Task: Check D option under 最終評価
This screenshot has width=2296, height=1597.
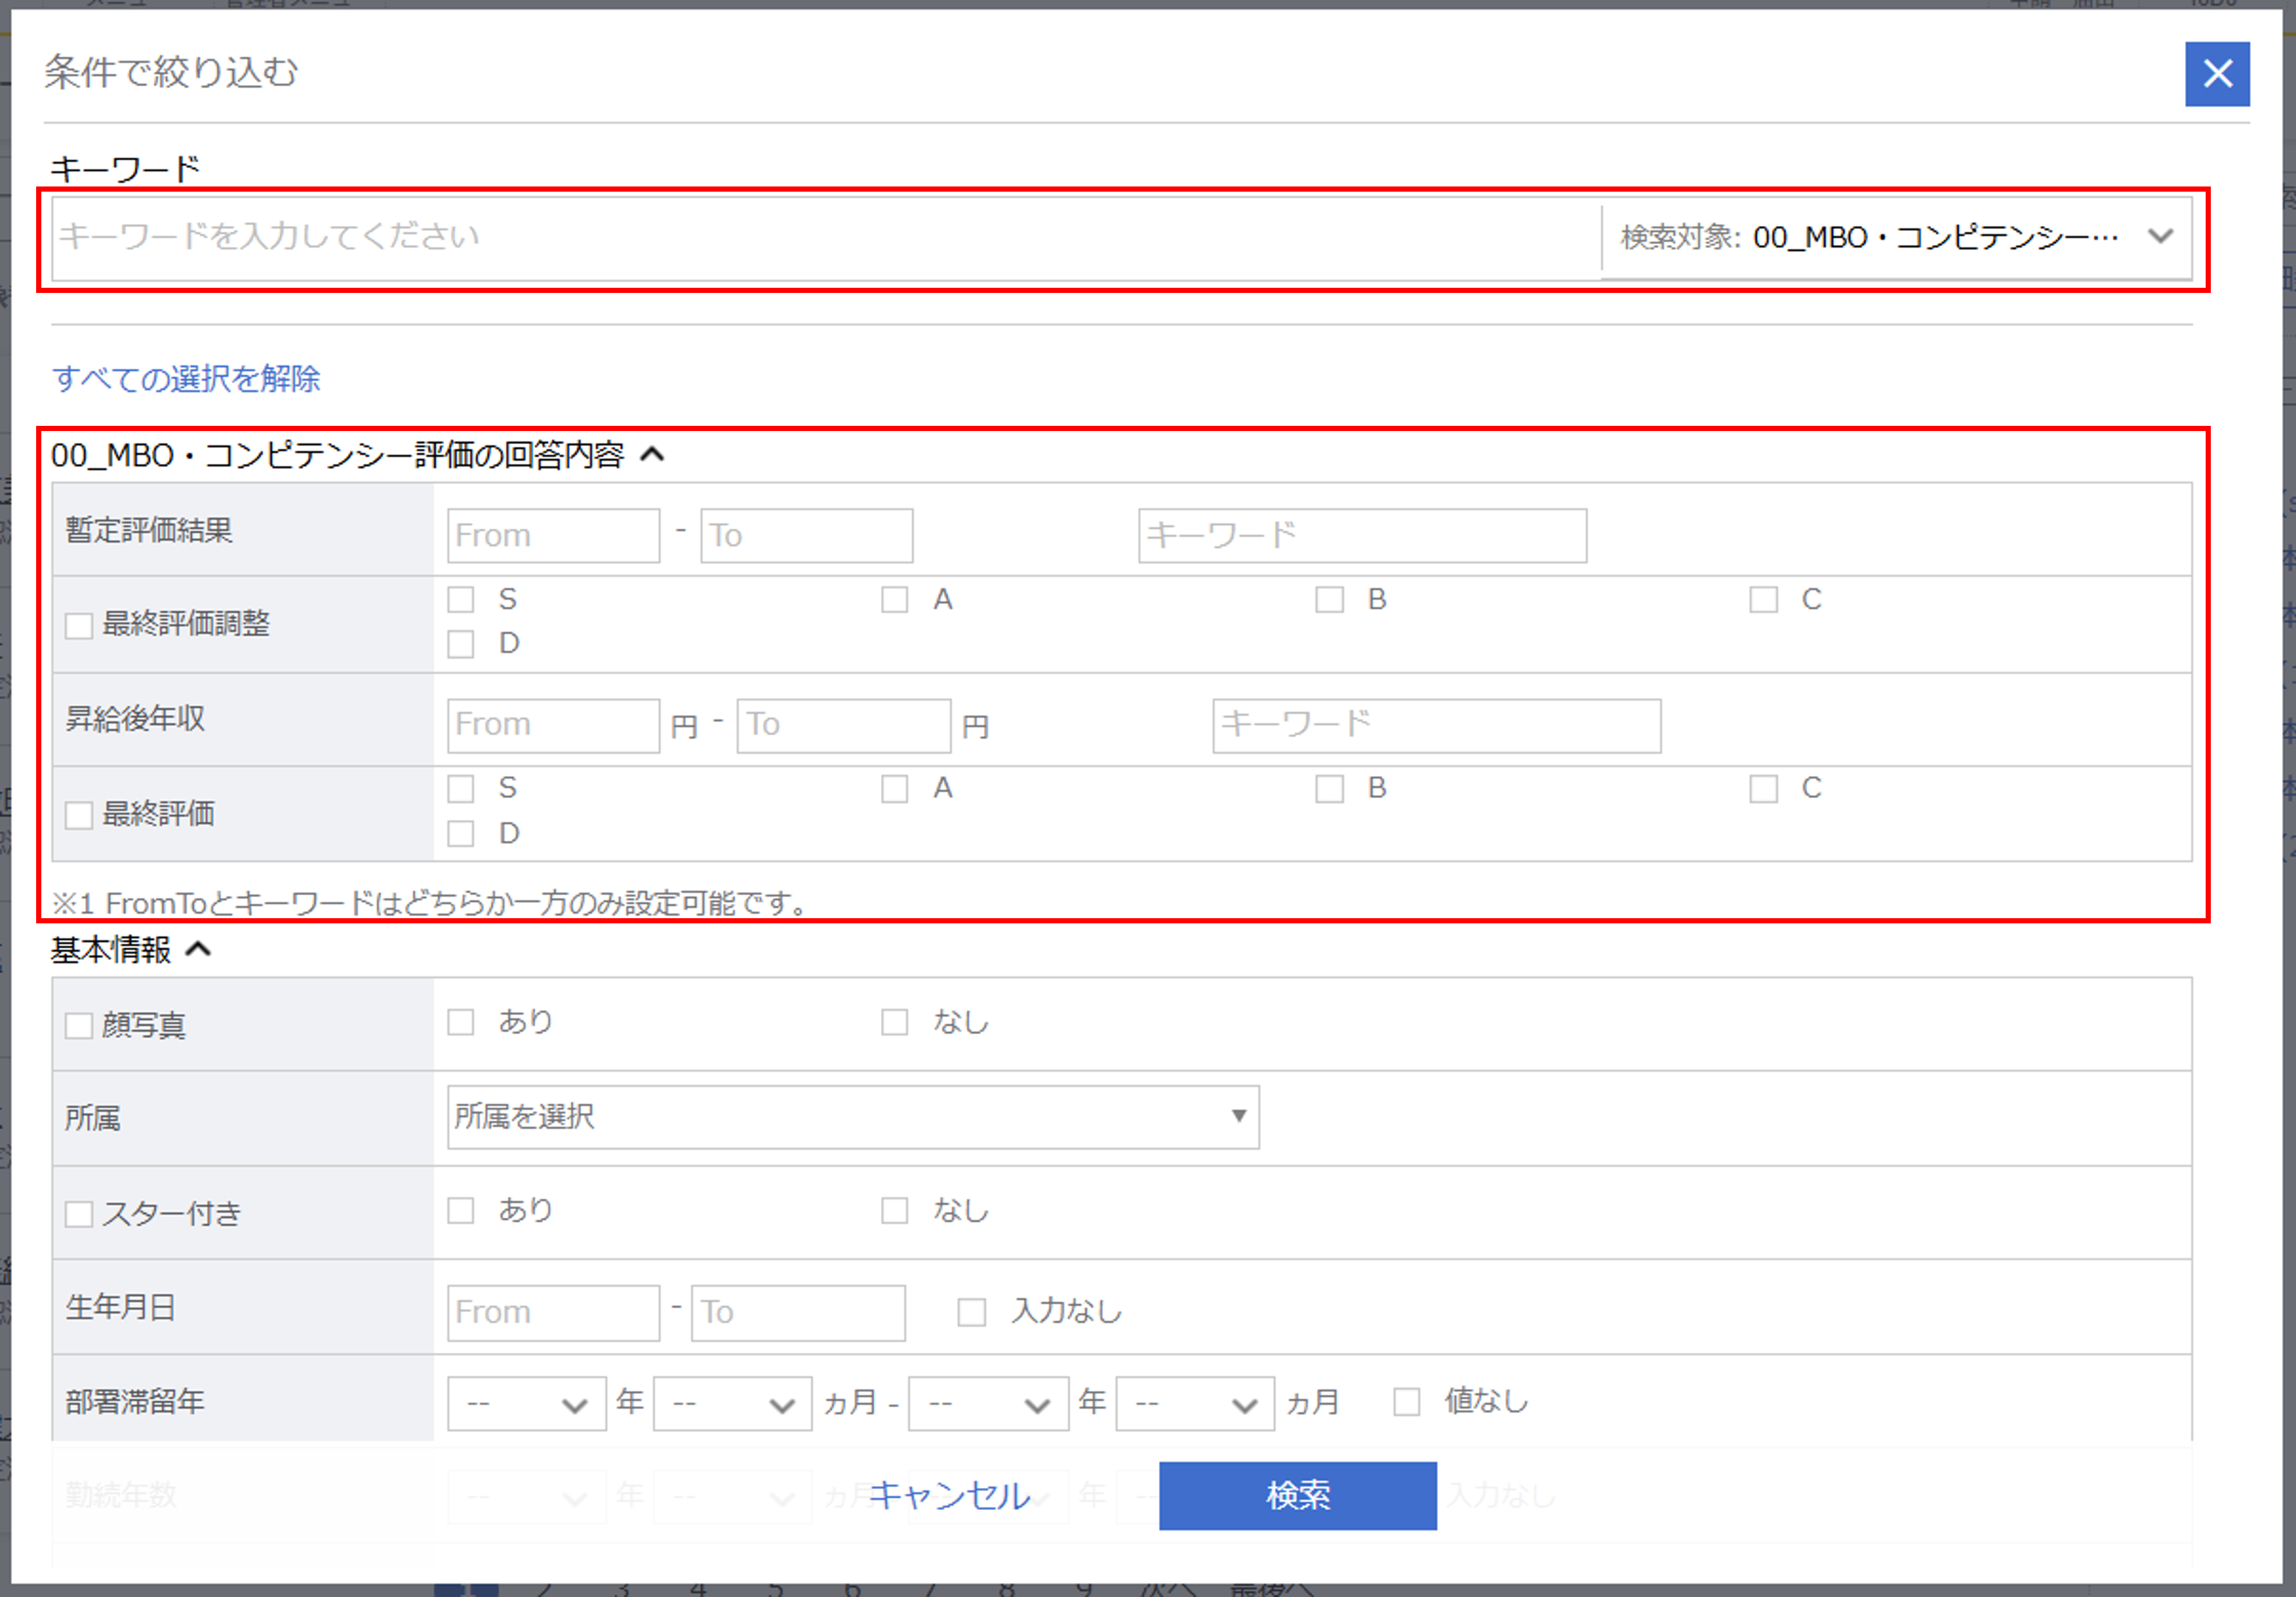Action: pyautogui.click(x=460, y=833)
